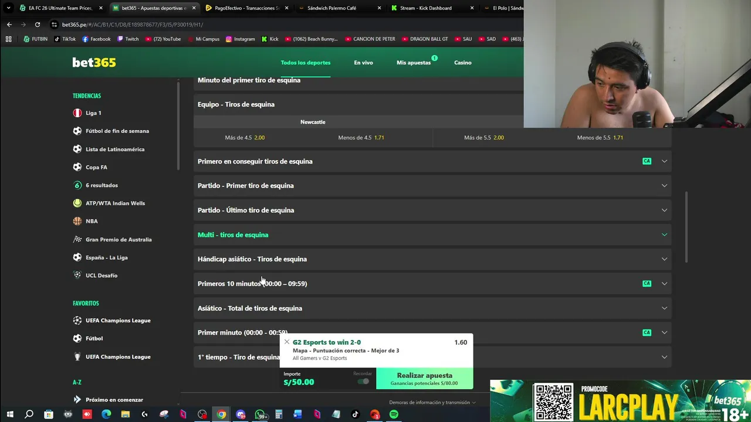Screen dimensions: 751x422
Task: Open the FUTBIN bookmark
Action: click(36, 39)
